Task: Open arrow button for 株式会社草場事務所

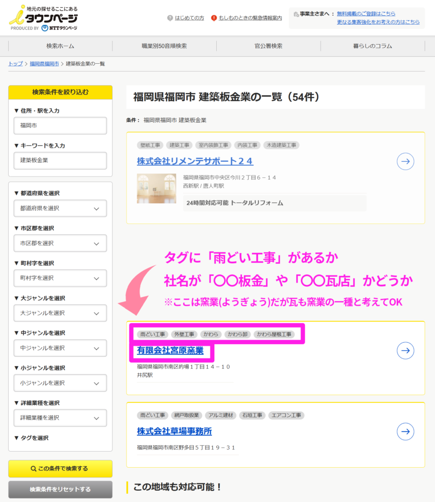Action: tap(405, 431)
